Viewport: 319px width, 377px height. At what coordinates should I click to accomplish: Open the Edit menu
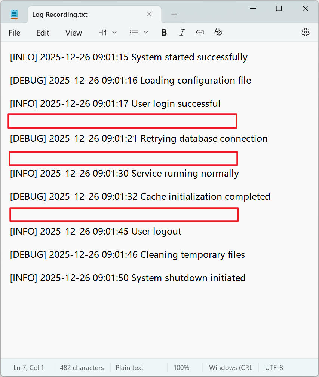[43, 33]
